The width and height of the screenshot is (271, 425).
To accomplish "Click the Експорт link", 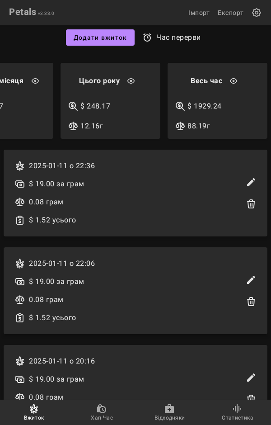I will pyautogui.click(x=230, y=13).
